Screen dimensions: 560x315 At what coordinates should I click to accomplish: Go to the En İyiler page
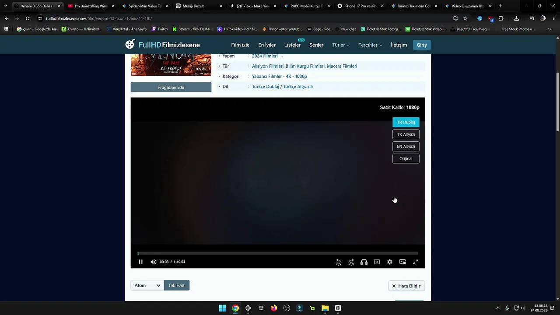(267, 45)
